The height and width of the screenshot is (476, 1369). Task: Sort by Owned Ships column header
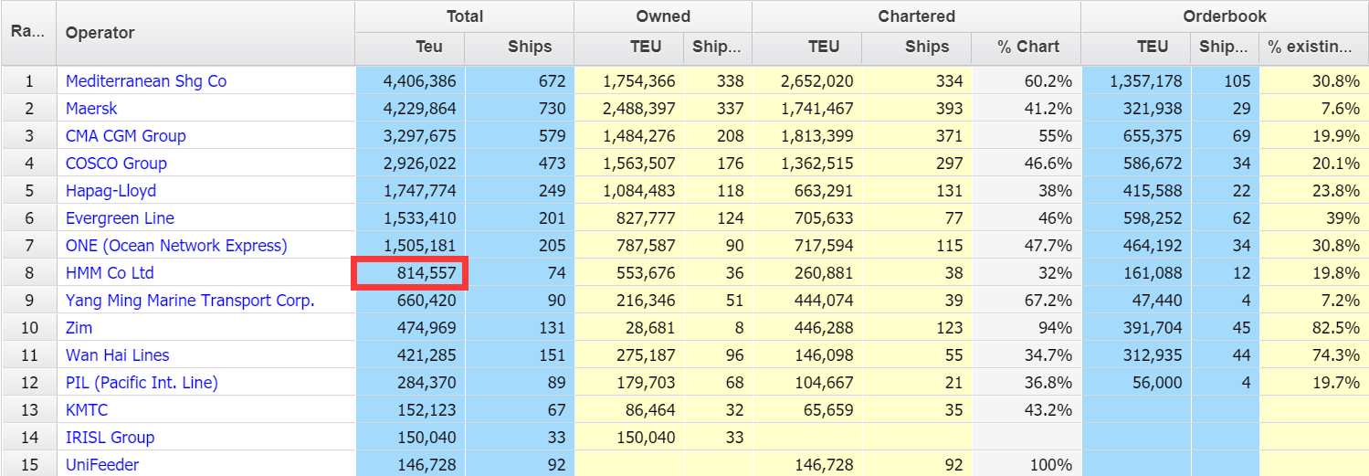(718, 48)
